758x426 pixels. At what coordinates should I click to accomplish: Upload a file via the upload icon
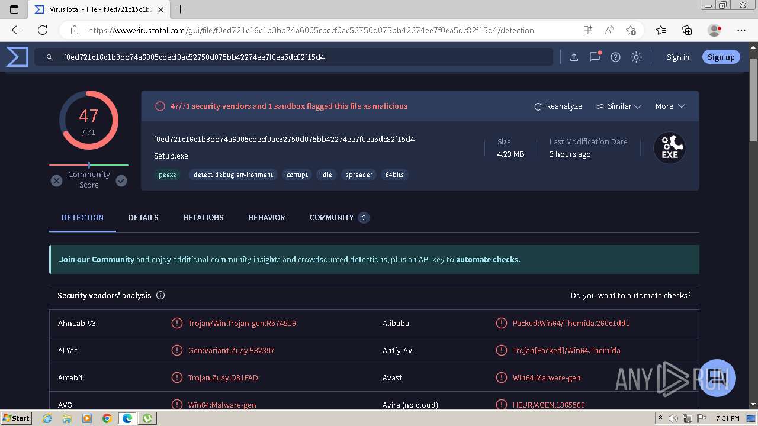click(x=574, y=57)
